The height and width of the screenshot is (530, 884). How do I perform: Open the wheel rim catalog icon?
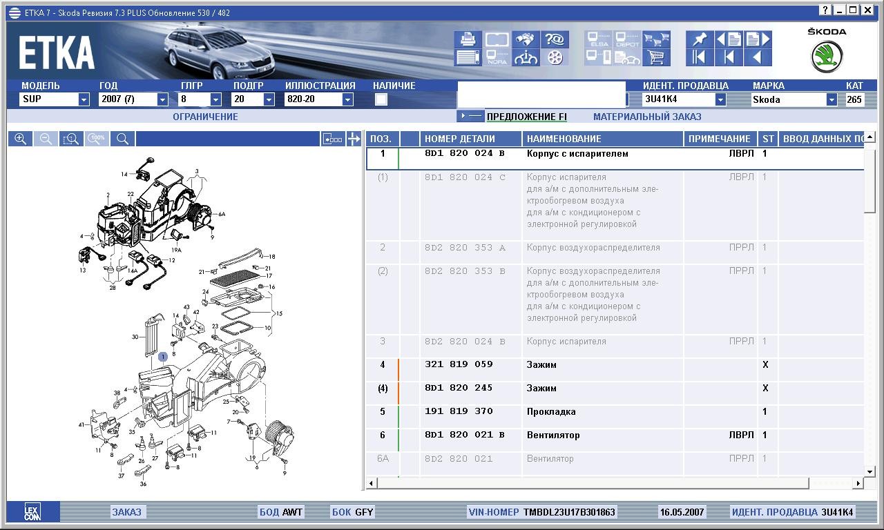555,57
